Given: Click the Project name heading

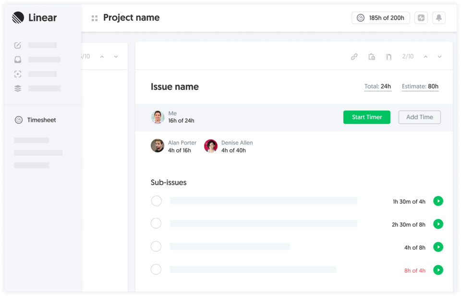Looking at the screenshot, I should 132,18.
